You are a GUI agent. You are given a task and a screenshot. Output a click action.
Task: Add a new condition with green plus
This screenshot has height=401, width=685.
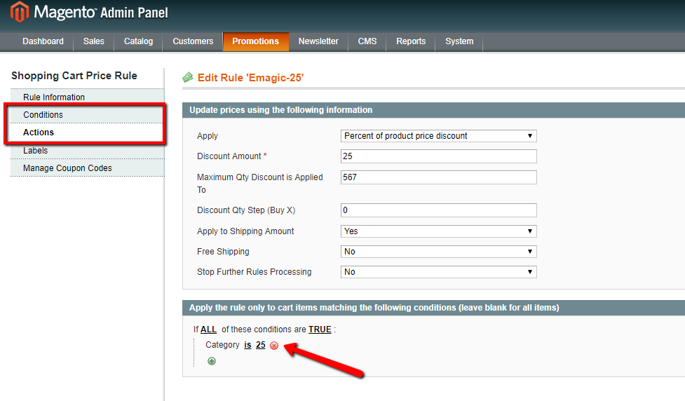(212, 361)
